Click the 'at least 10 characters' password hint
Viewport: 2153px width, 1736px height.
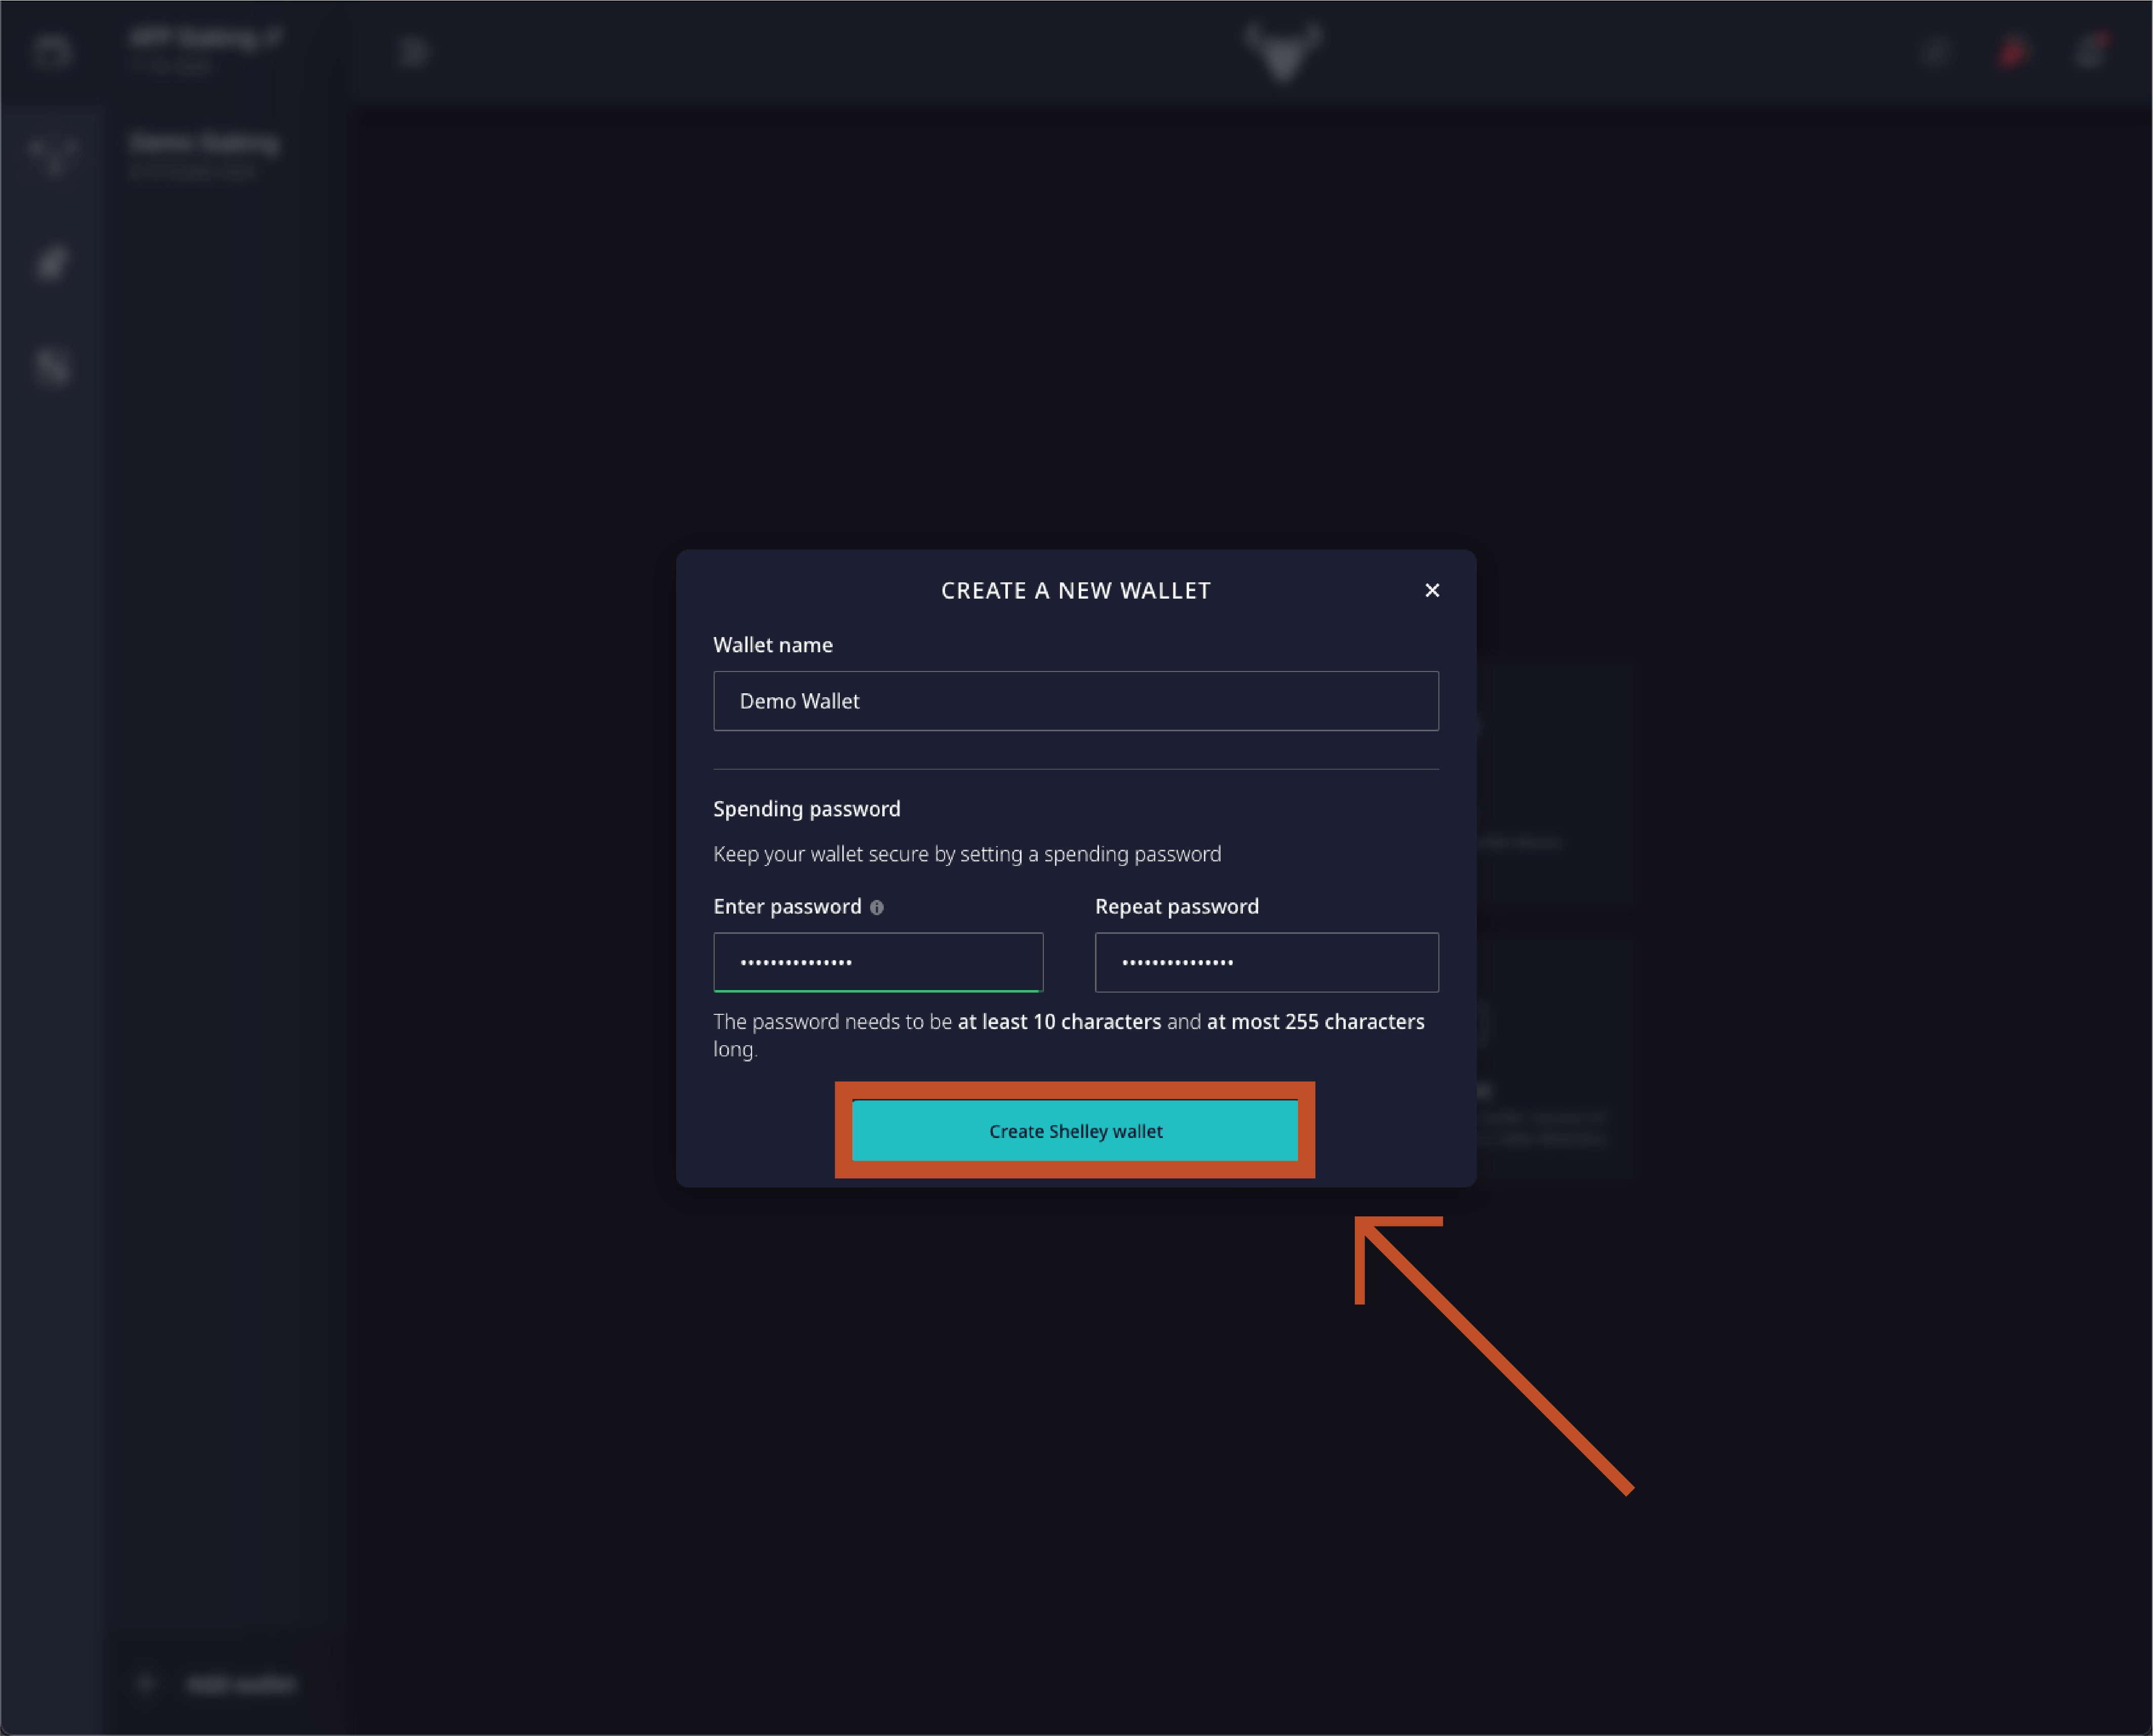coord(1059,1021)
